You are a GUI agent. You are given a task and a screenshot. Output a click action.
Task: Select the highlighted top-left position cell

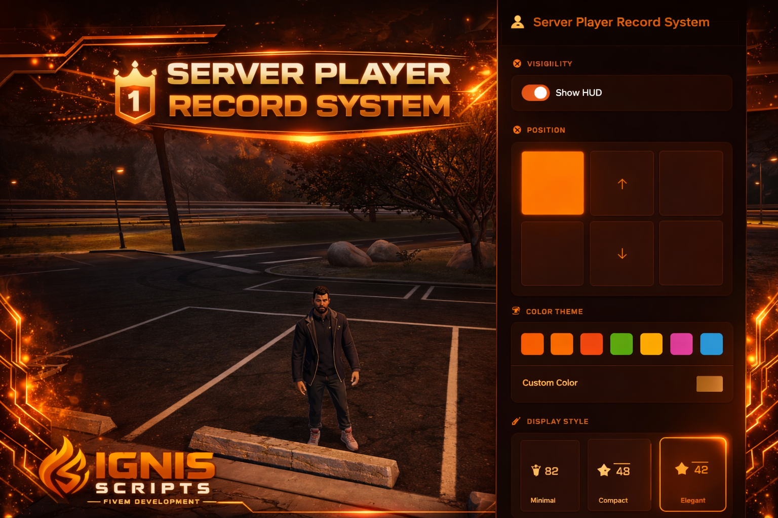pyautogui.click(x=553, y=183)
